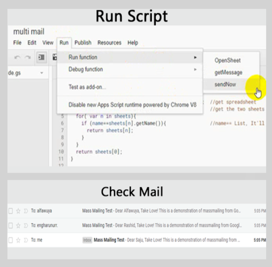Click the save disk icon in the toolbar
272x267 pixels.
(x=54, y=58)
